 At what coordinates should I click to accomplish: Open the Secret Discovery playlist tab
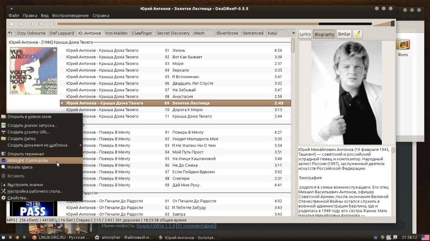point(173,33)
